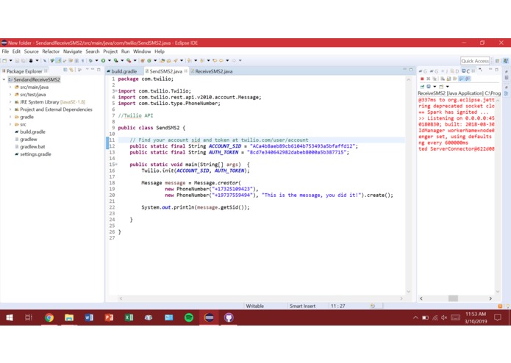Viewport: 511px width, 363px height.
Task: Collapse the SendandReceiveSMS2 project node
Action: [4, 79]
